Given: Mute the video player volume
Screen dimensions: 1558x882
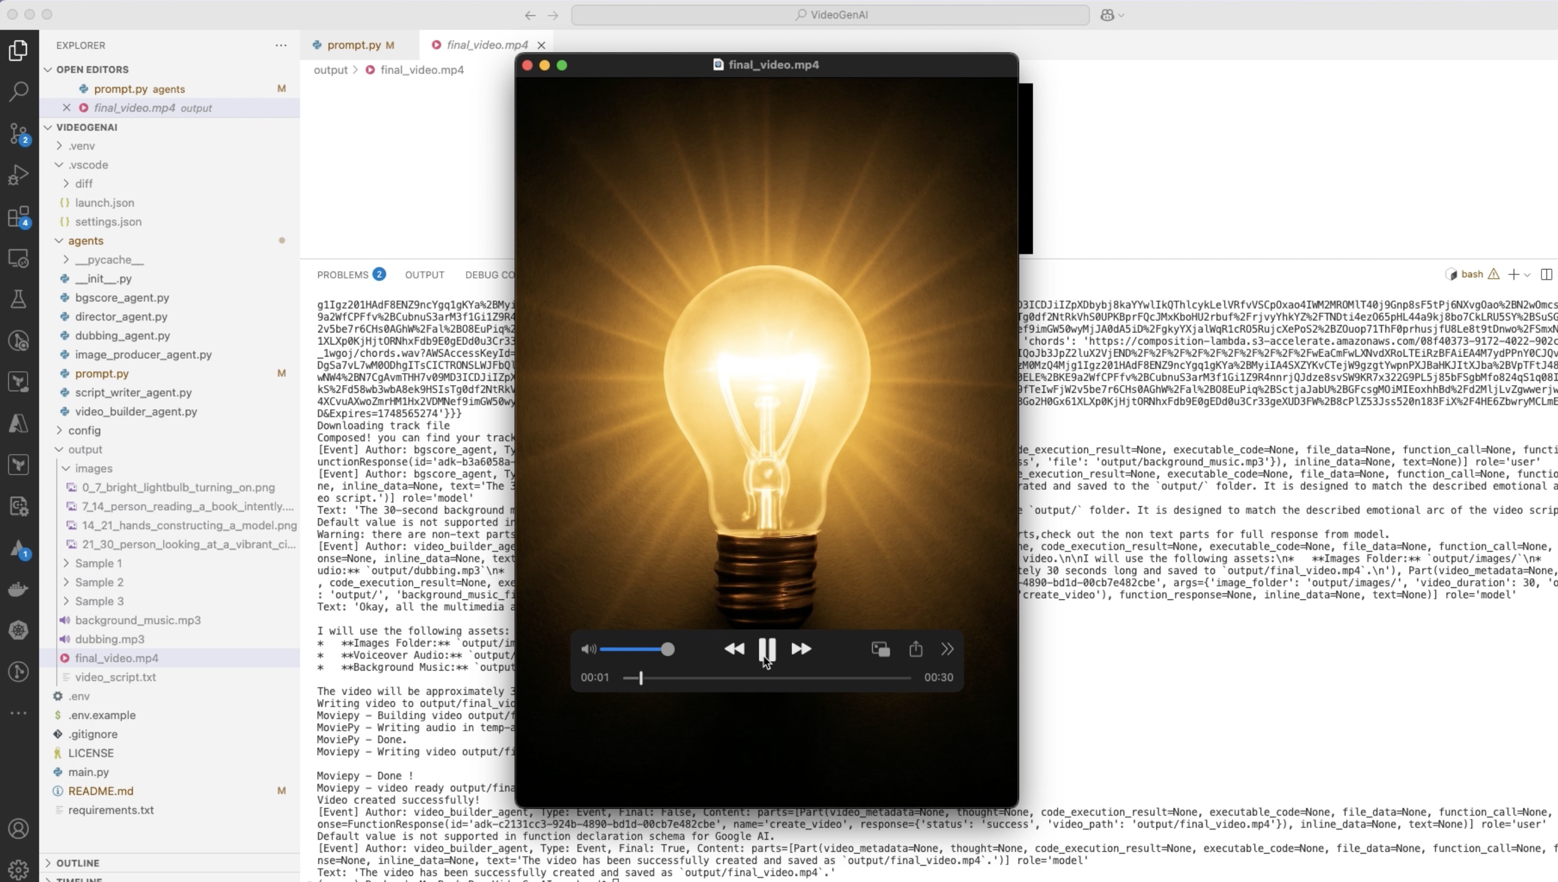Looking at the screenshot, I should tap(588, 649).
